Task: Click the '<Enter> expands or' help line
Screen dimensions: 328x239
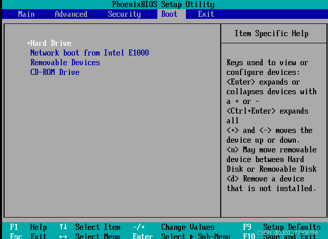Action: pyautogui.click(x=263, y=82)
